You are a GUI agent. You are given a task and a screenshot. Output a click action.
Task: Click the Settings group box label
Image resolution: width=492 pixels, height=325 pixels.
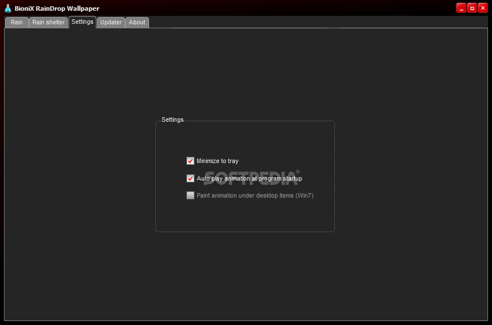(x=172, y=119)
